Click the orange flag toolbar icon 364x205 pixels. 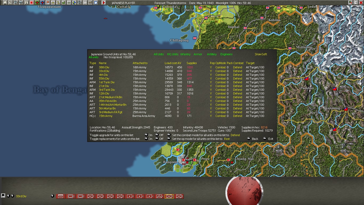(x=48, y=3)
